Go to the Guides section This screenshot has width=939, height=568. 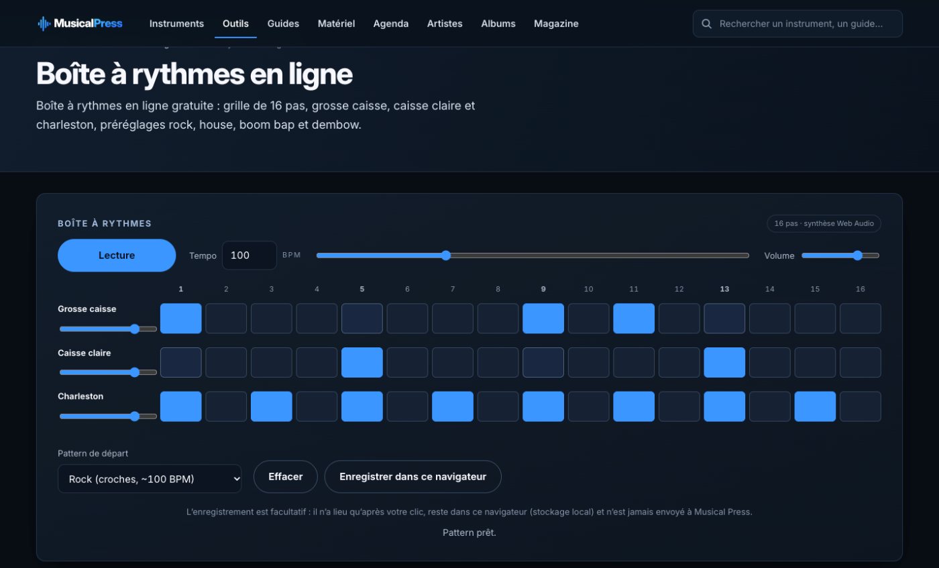pos(283,23)
